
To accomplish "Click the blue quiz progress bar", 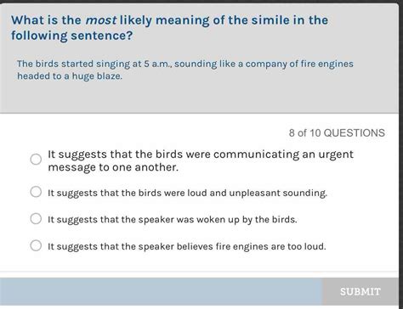I will point(161,291).
